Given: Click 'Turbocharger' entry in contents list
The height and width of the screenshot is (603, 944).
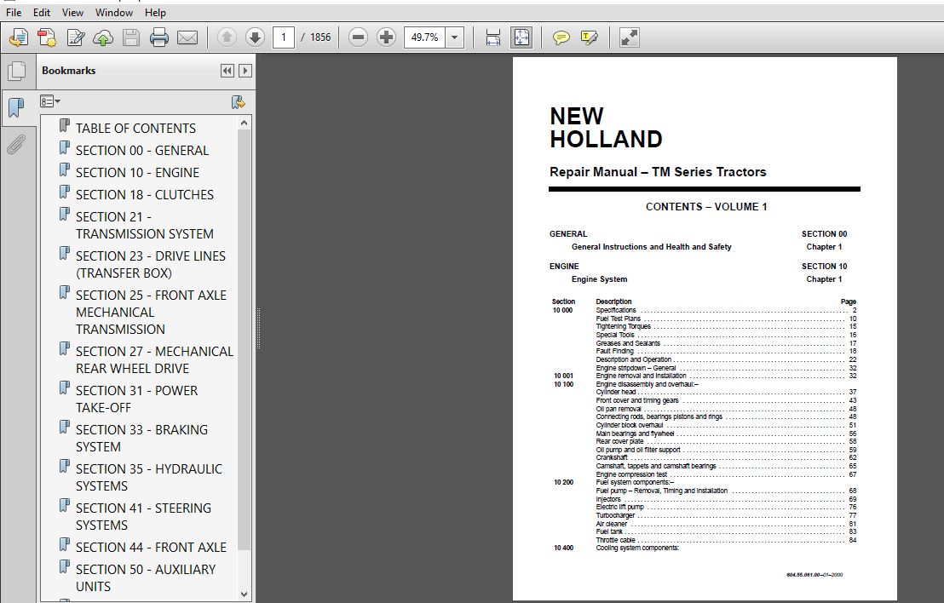Looking at the screenshot, I should click(615, 516).
